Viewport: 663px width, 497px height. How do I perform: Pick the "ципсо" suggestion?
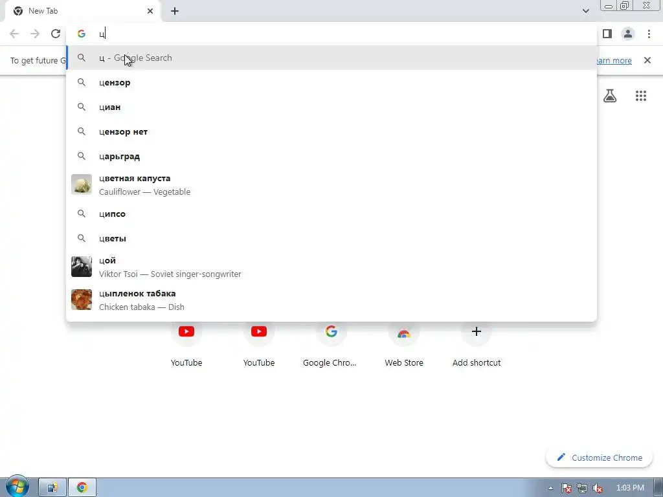[331, 214]
